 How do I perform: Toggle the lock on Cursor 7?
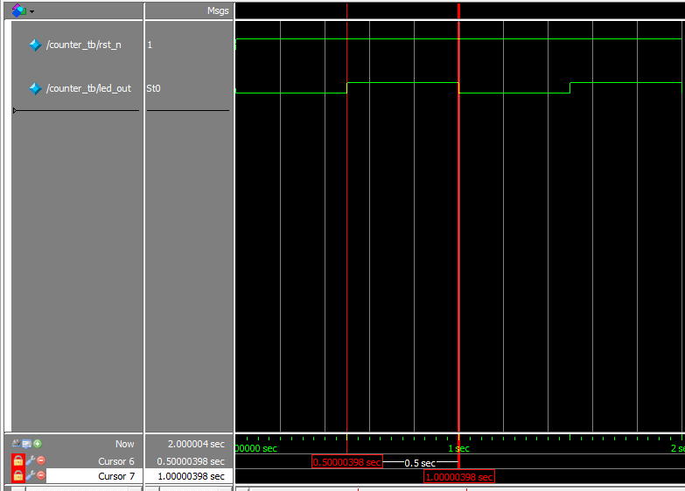pos(17,475)
